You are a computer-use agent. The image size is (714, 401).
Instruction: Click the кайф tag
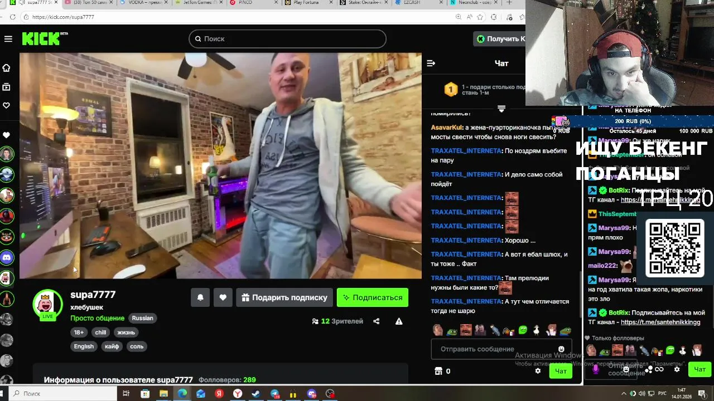pyautogui.click(x=112, y=346)
